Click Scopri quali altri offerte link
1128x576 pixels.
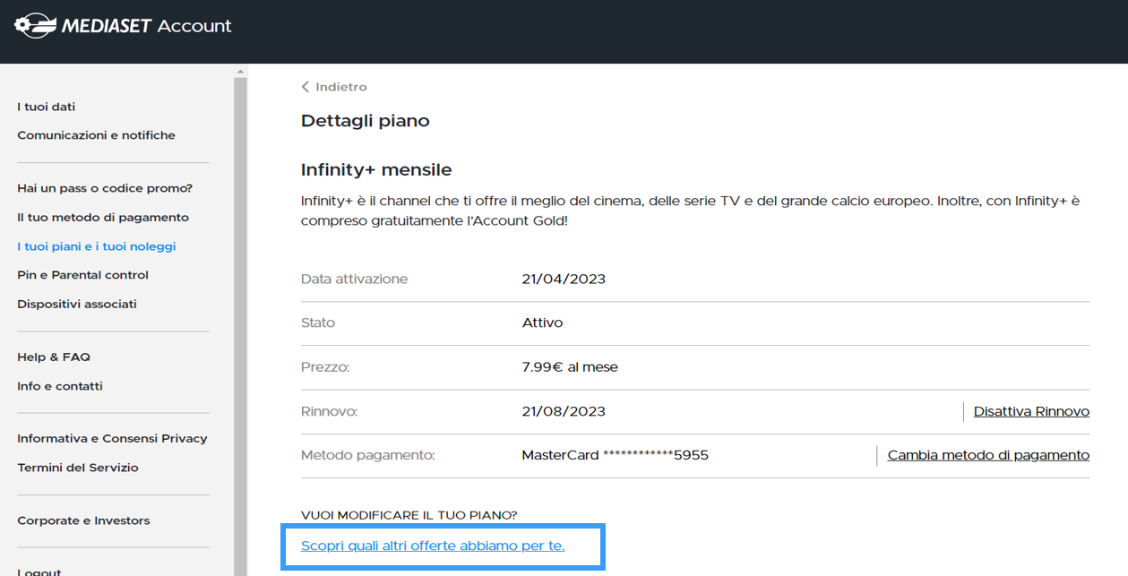433,546
